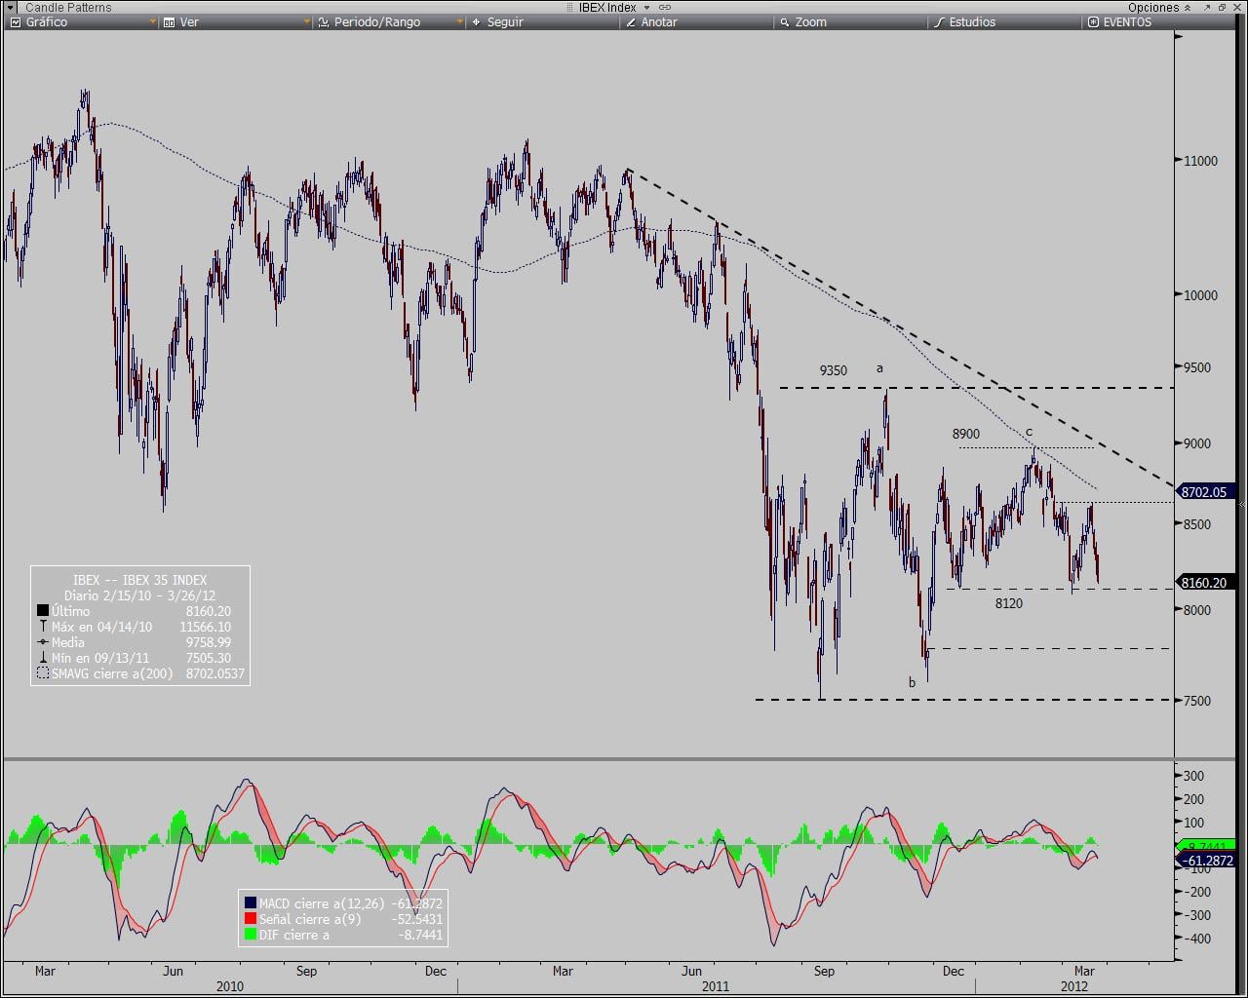
Task: Click the Ver view icon
Action: tap(169, 21)
